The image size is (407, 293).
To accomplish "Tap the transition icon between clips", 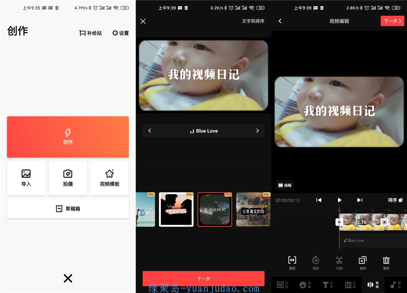I will 384,222.
